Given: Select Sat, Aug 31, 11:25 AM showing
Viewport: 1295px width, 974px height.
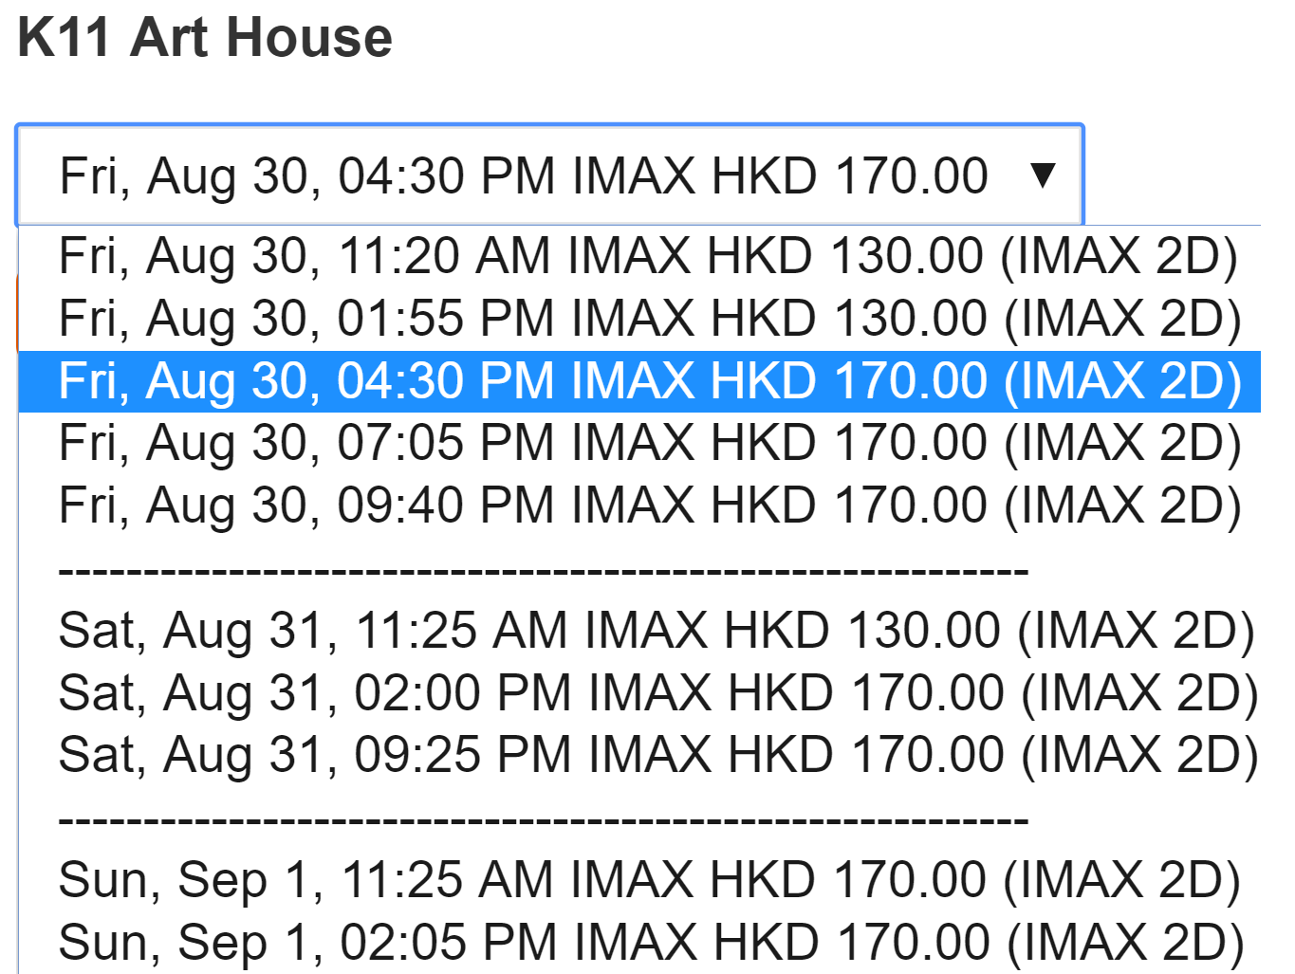Looking at the screenshot, I should click(x=657, y=631).
